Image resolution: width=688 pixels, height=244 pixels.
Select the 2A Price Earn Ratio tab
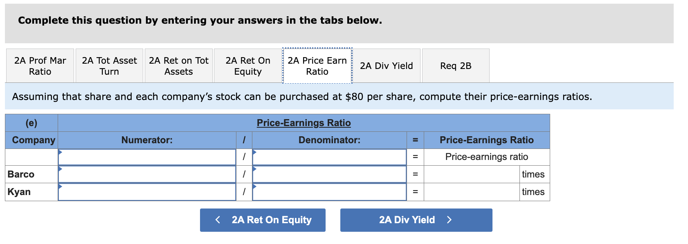317,66
